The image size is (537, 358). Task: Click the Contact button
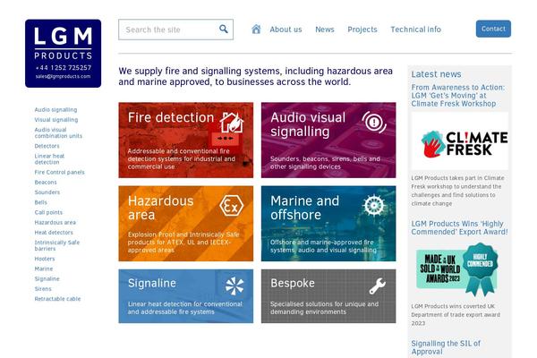[493, 29]
